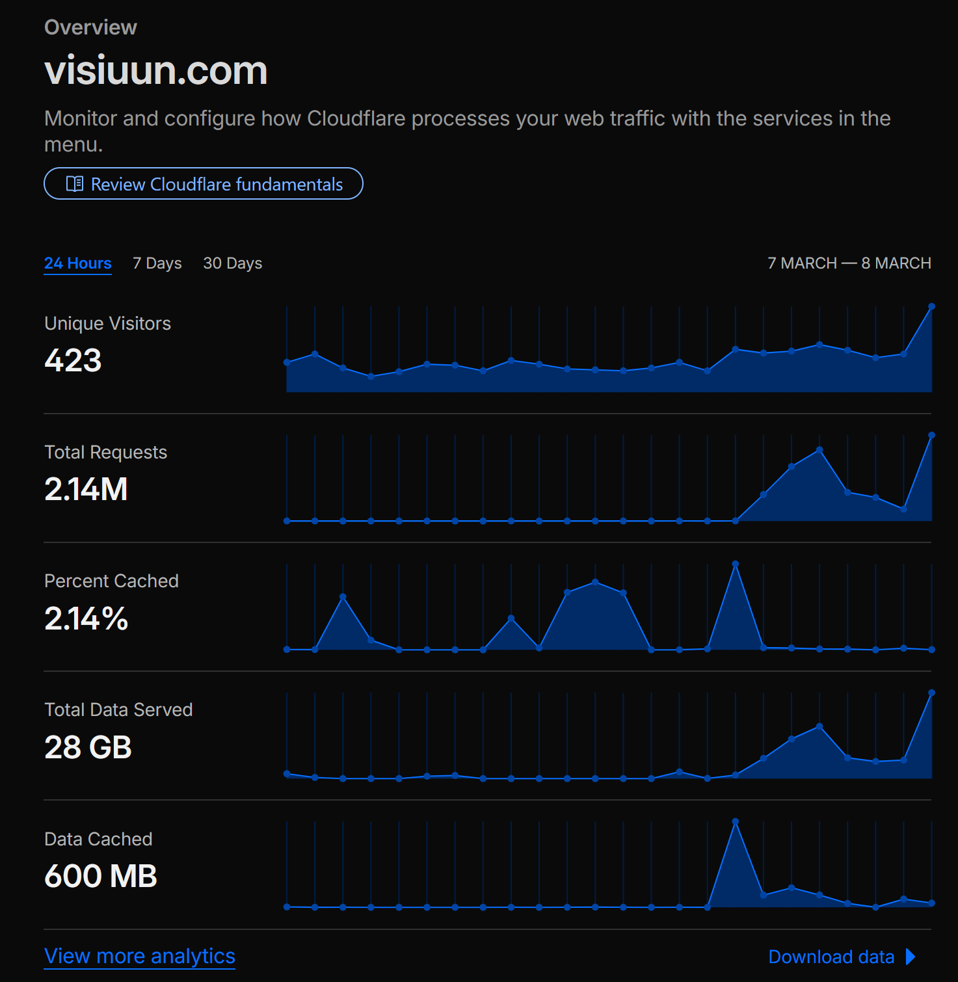Click the Total Requests label
The height and width of the screenshot is (982, 958).
(105, 452)
